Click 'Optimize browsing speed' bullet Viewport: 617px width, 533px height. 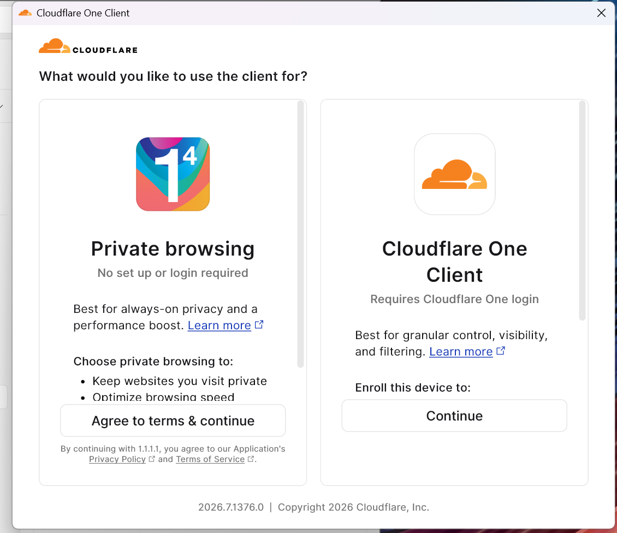click(163, 397)
